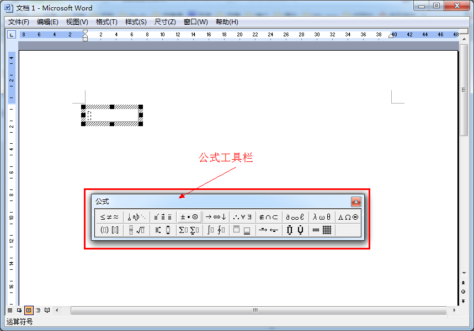Open the summation templates palette (Σ)
Screen dimensions: 474x331
(189, 230)
